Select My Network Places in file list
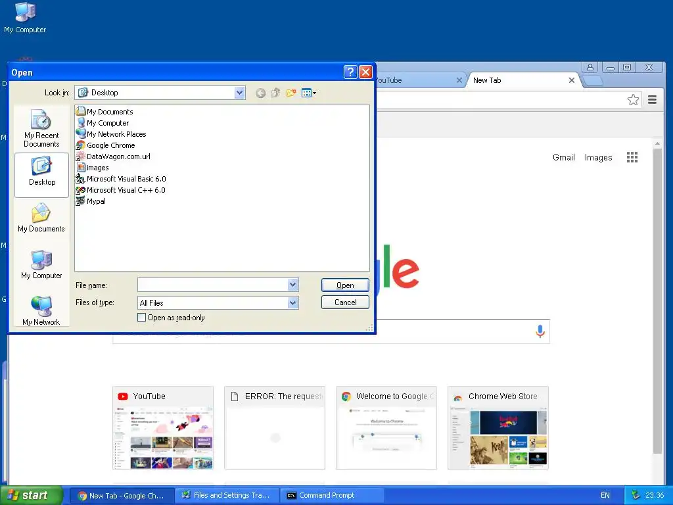This screenshot has width=673, height=505. point(111,134)
